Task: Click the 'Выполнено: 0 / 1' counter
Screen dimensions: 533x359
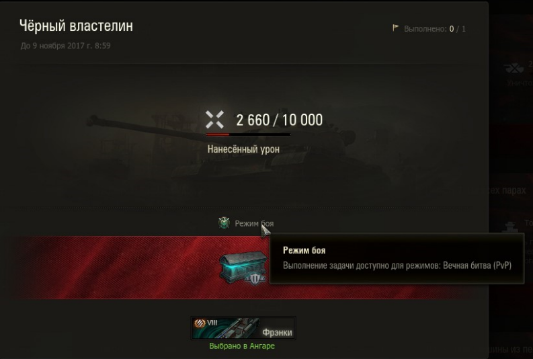Action: click(x=435, y=29)
